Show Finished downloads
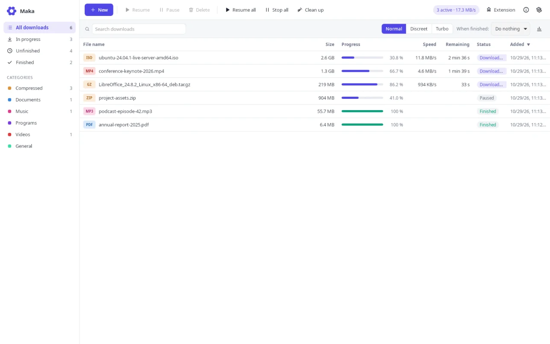This screenshot has height=344, width=550. [x=40, y=62]
